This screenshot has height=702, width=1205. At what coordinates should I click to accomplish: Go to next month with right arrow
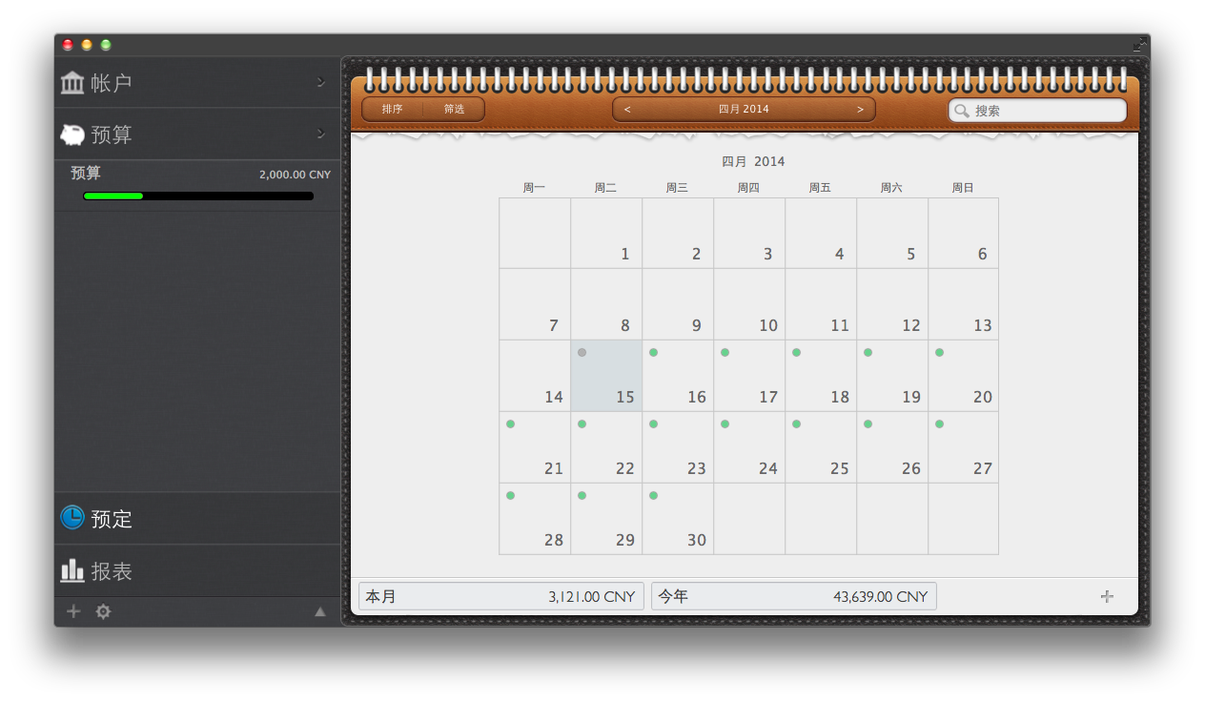click(x=860, y=110)
